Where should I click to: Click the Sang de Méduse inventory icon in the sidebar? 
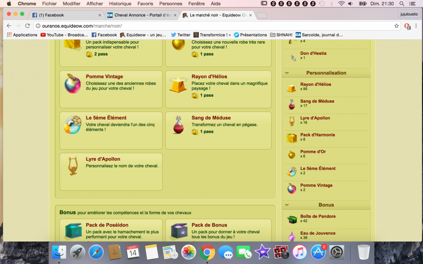[291, 104]
